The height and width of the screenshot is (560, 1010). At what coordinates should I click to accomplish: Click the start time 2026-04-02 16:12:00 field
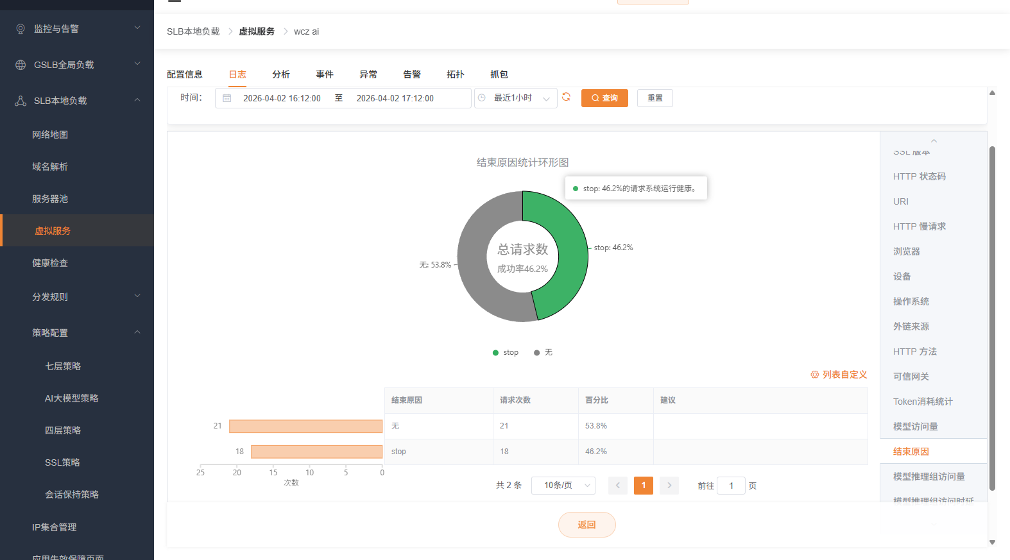point(282,98)
